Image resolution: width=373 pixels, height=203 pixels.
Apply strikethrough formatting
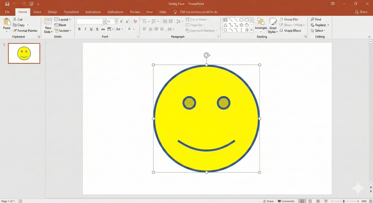click(x=103, y=29)
